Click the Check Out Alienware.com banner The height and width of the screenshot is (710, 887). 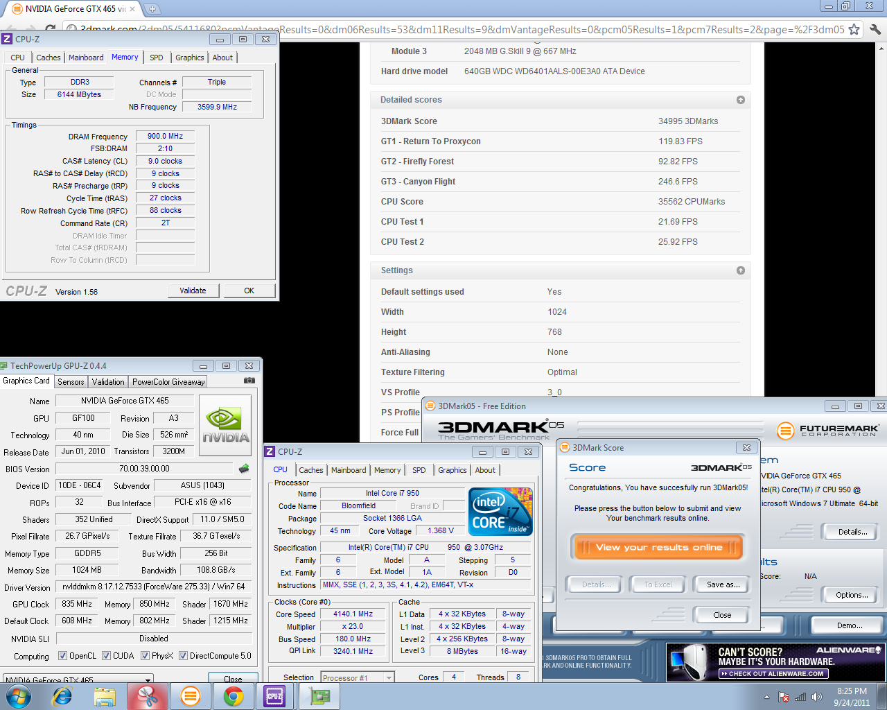[x=775, y=662]
